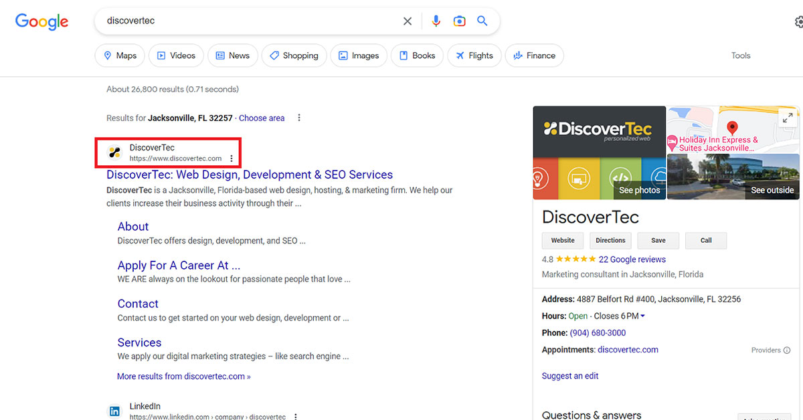Click the address 4887 Belfort Rd #400 text

(x=658, y=299)
